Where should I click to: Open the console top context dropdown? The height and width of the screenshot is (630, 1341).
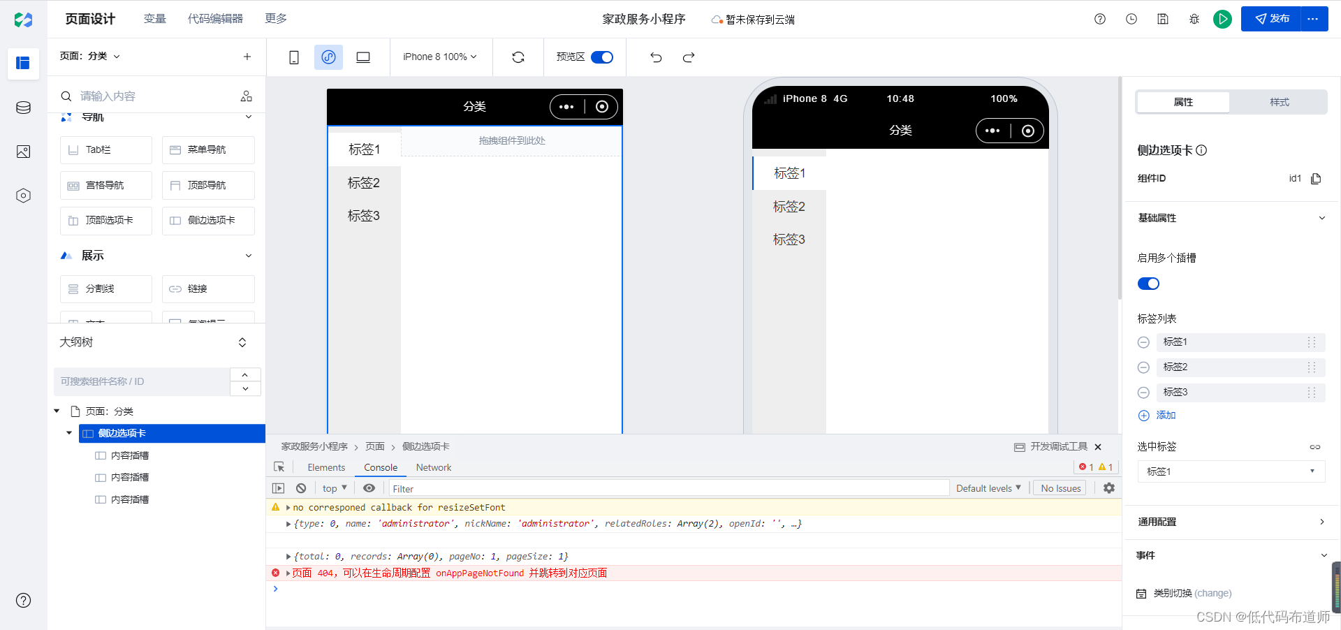point(335,488)
